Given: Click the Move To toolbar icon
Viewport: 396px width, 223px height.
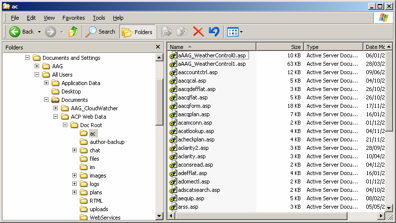Looking at the screenshot, I should click(166, 32).
